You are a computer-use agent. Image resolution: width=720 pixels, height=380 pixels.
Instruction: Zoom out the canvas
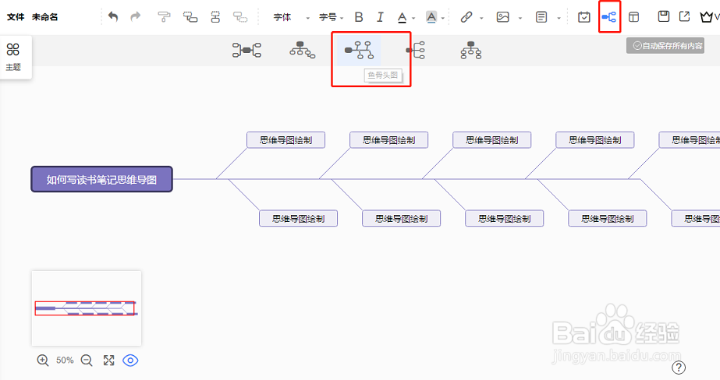[x=87, y=361]
